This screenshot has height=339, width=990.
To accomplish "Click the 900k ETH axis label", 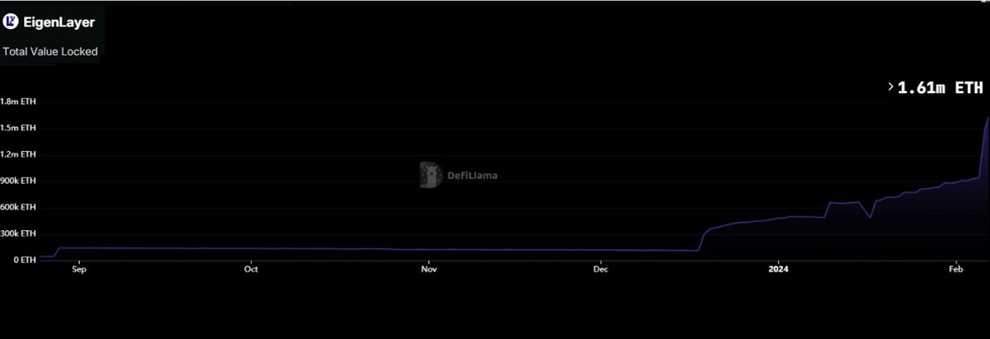I will pos(19,181).
